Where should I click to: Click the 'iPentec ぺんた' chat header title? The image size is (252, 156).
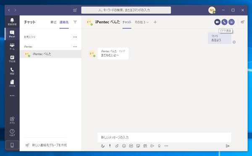pos(108,22)
